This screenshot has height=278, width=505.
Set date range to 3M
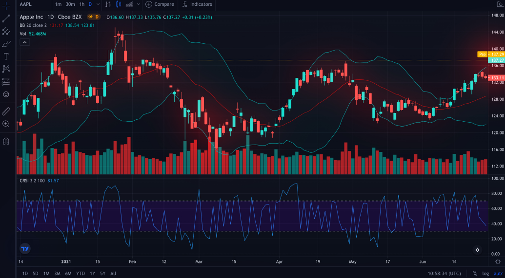(57, 274)
